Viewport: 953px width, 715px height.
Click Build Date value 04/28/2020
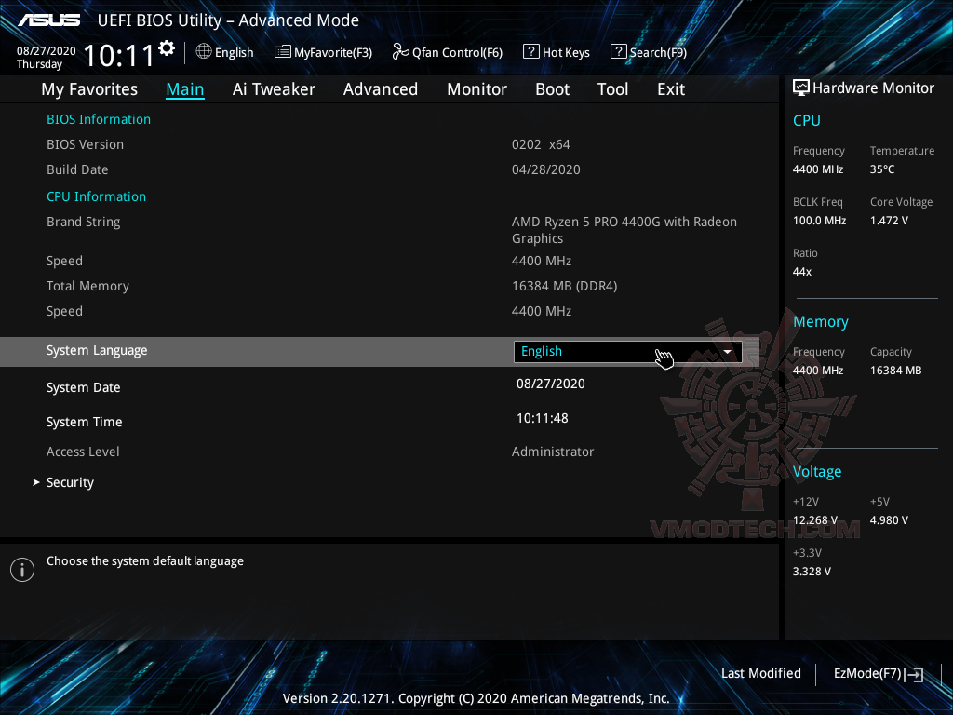545,169
